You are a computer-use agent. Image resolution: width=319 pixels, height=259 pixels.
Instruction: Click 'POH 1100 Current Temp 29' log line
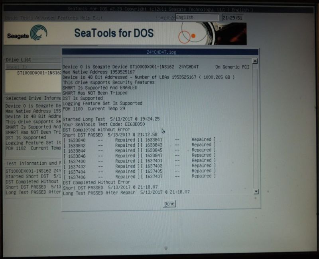click(x=94, y=109)
